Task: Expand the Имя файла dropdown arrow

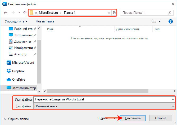Action: click(x=173, y=100)
